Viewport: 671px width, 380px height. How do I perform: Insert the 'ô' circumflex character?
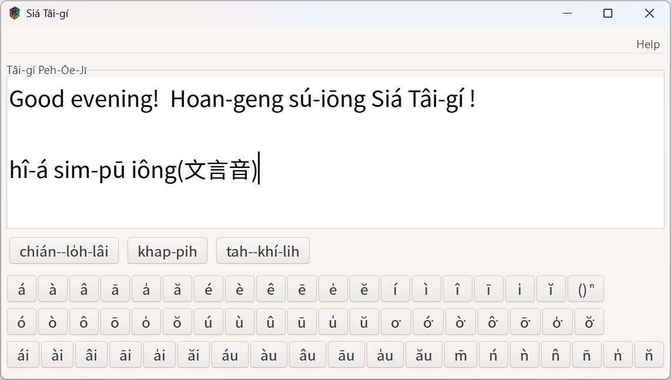click(x=84, y=322)
